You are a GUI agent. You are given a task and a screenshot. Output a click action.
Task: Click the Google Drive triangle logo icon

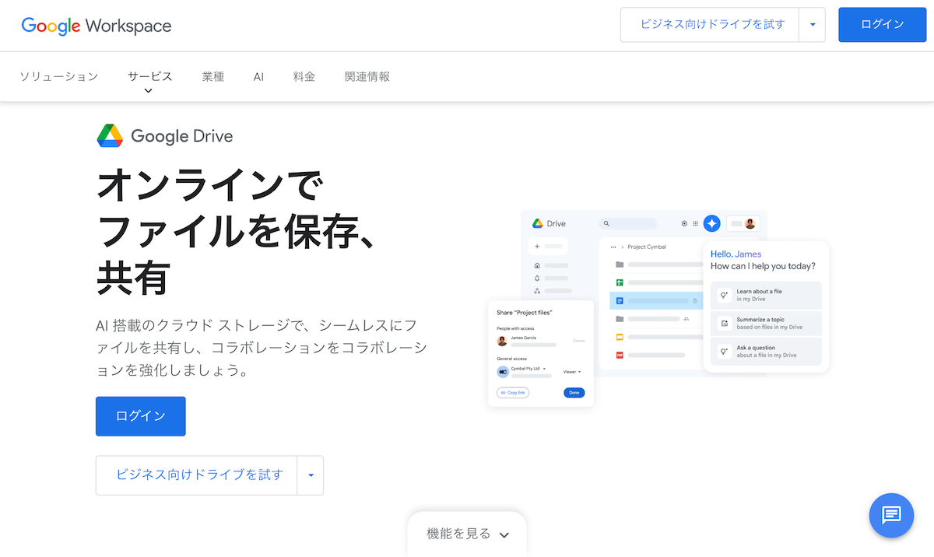point(110,136)
